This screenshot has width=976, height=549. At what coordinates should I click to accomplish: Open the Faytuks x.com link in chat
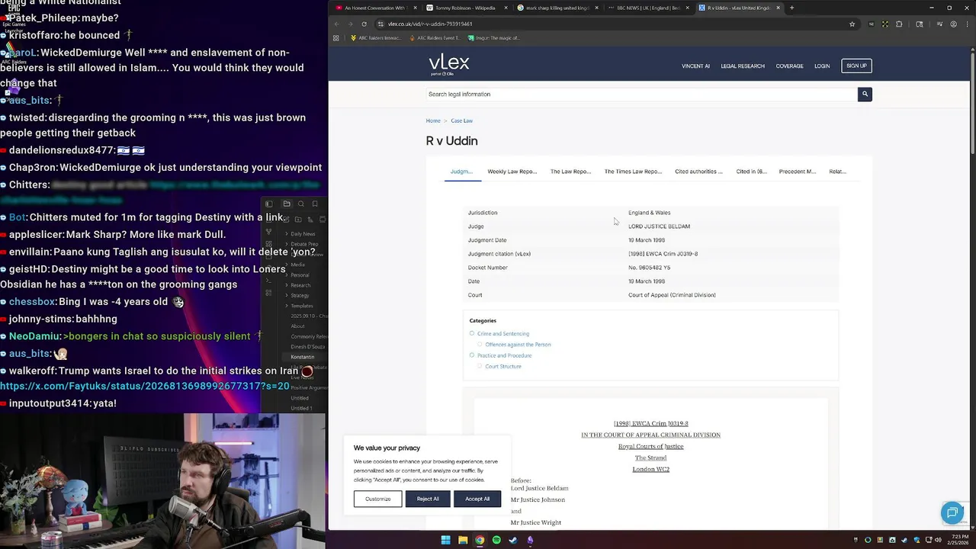click(x=145, y=387)
